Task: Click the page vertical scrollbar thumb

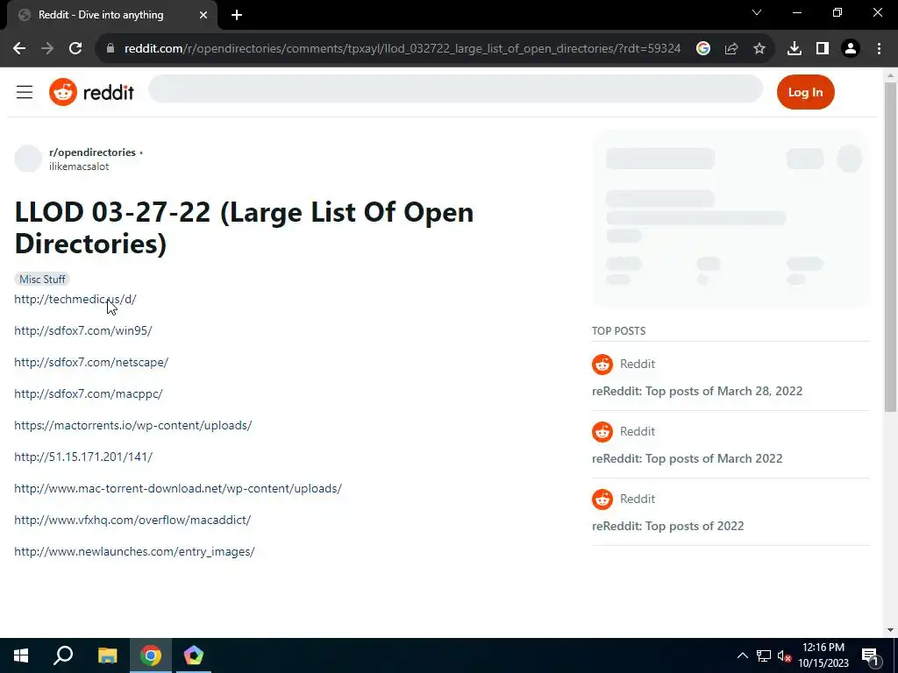Action: 890,246
